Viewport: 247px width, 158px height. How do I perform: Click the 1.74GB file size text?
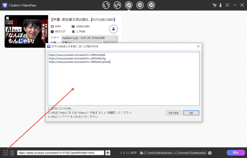[81, 32]
